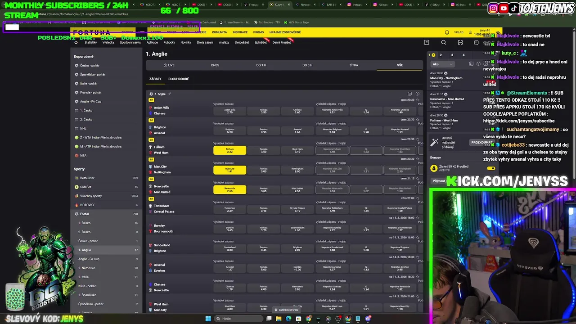Deselect Newcastle 2.65 odds
576x324 pixels.
coord(229,190)
